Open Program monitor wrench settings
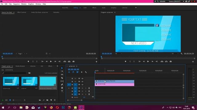The image size is (197, 110). (181, 53)
